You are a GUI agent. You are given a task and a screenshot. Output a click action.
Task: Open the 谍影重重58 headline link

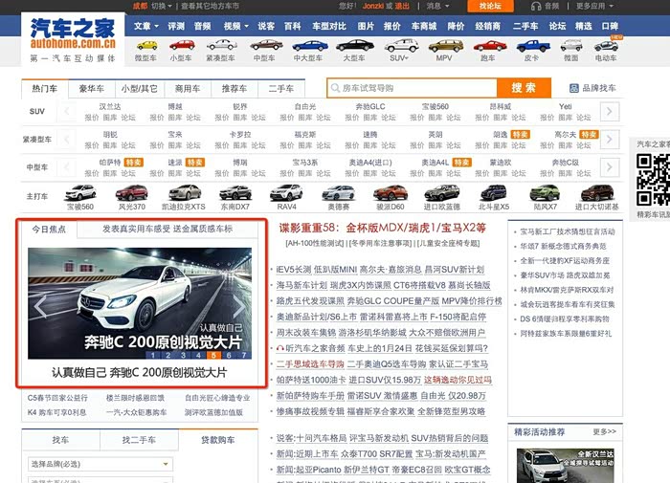pyautogui.click(x=383, y=228)
